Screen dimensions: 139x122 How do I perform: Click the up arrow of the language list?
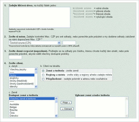(x=36, y=69)
